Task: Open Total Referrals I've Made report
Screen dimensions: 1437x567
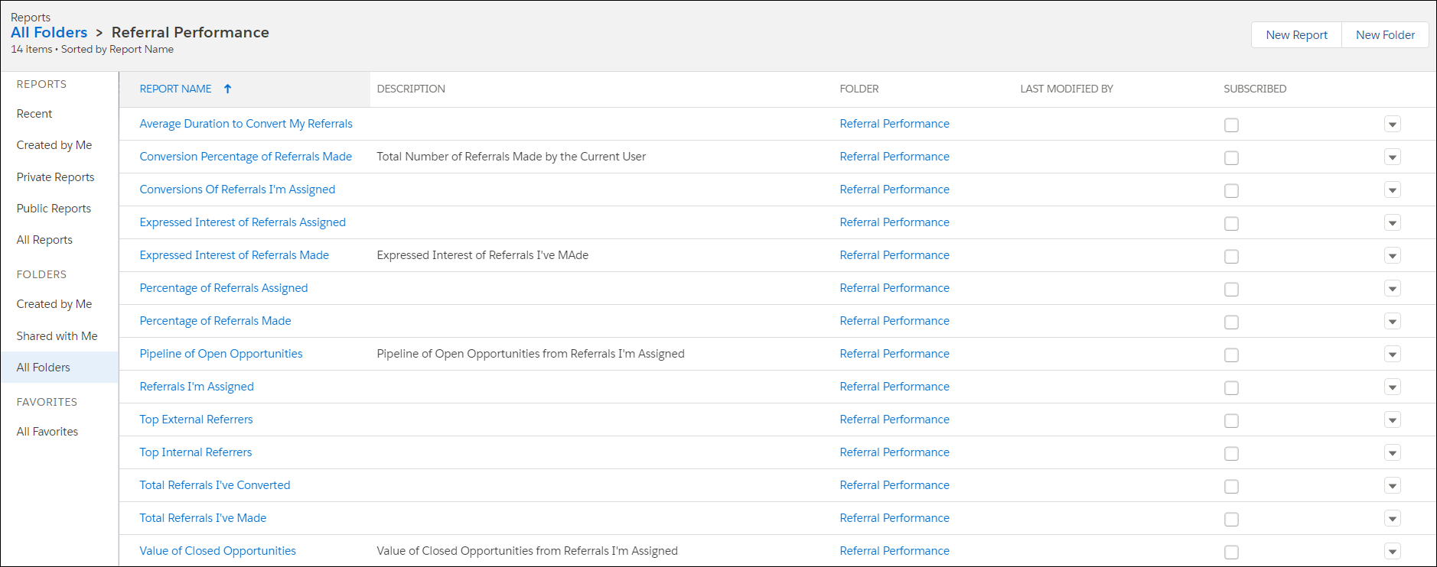Action: [x=203, y=518]
